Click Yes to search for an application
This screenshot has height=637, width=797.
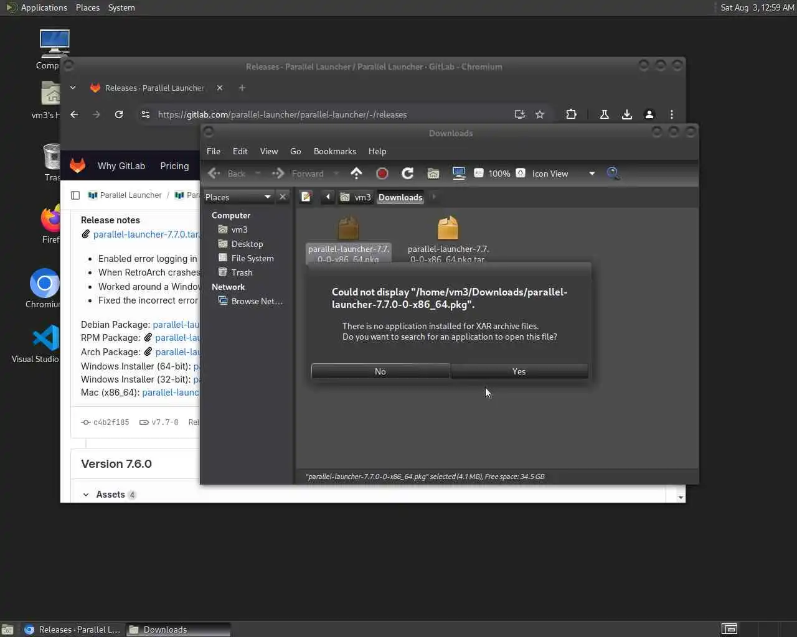point(519,371)
